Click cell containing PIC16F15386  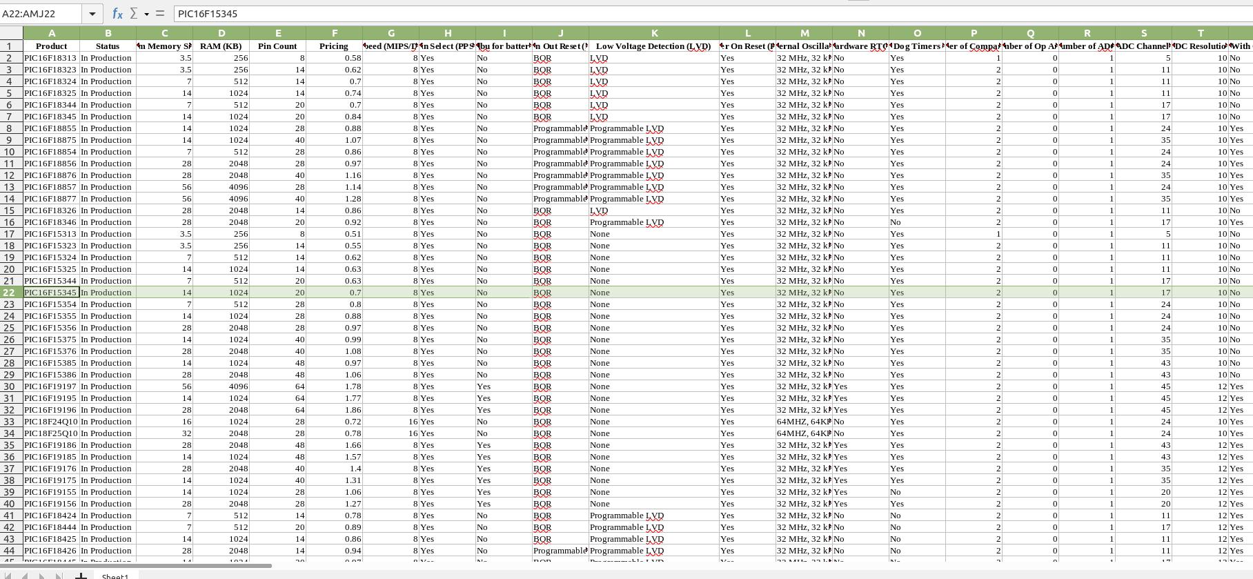coord(51,374)
